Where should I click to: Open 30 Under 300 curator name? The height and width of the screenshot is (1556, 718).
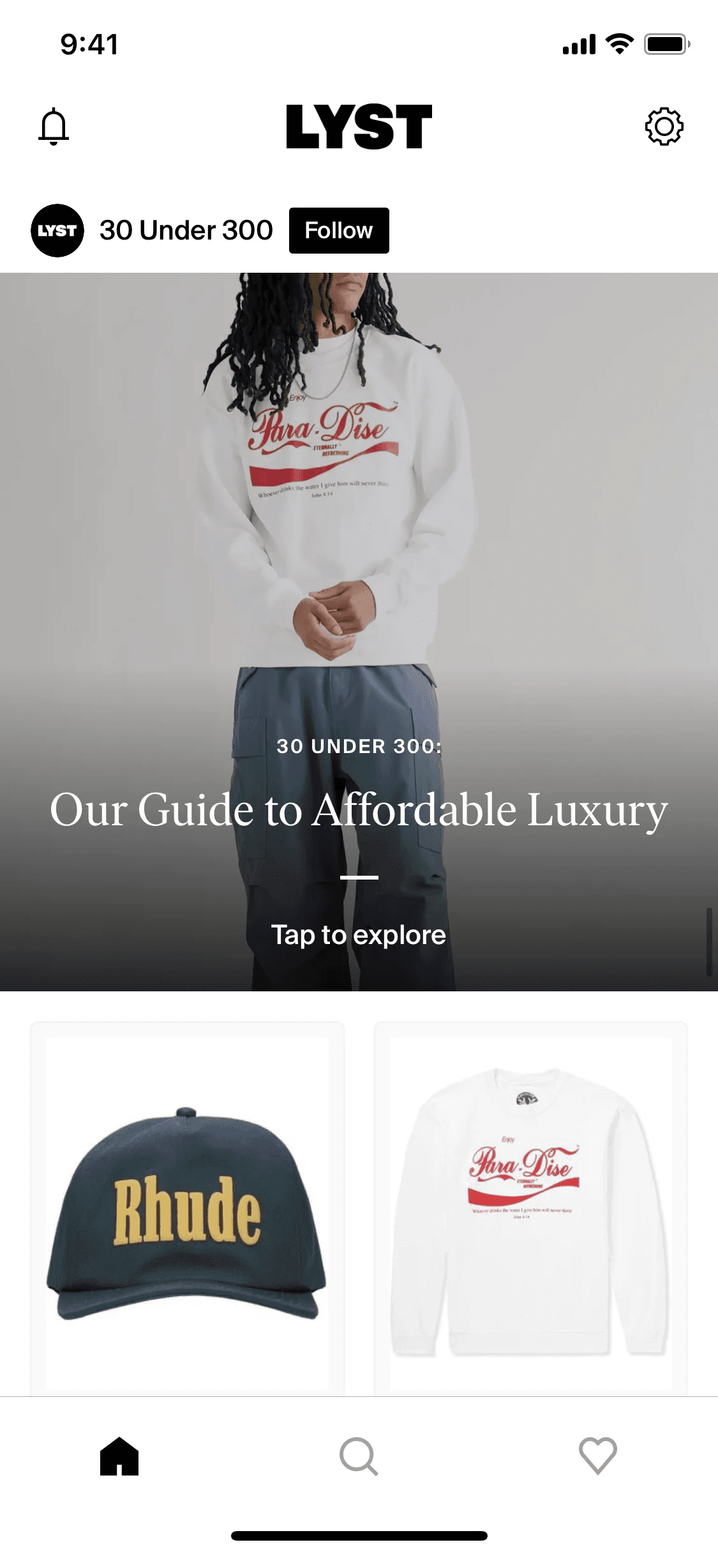186,231
